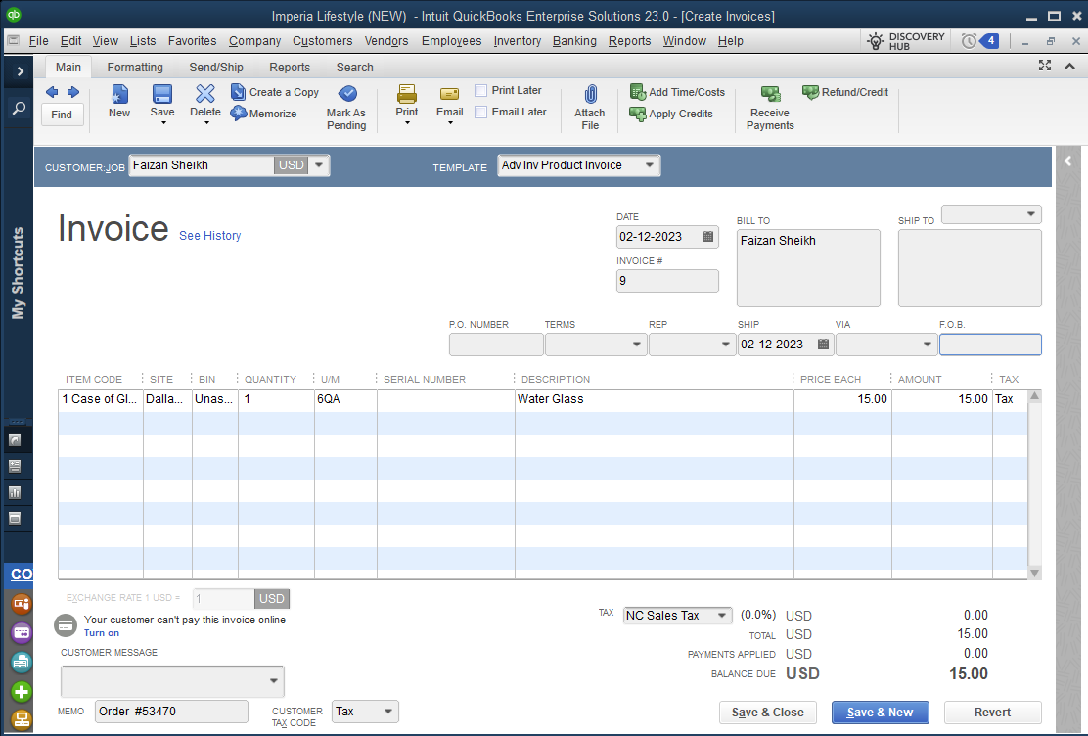Click the Find button
The height and width of the screenshot is (736, 1088).
[62, 115]
